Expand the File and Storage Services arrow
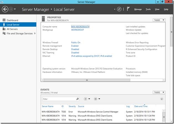Image resolution: width=174 pixels, height=124 pixels. point(35,33)
